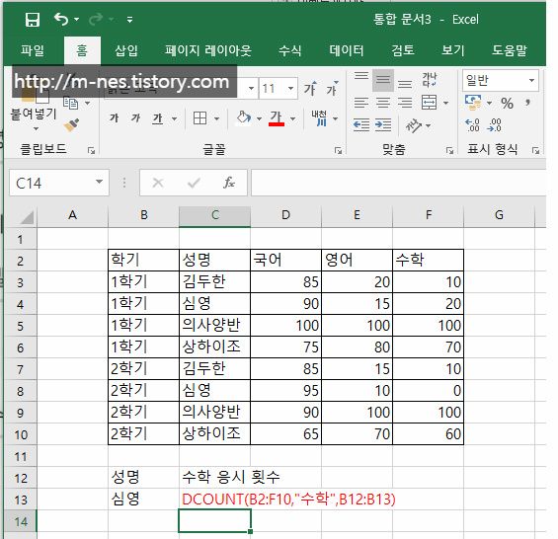The image size is (558, 539).
Task: Switch to the 수식 ribbon tab
Action: click(x=290, y=50)
